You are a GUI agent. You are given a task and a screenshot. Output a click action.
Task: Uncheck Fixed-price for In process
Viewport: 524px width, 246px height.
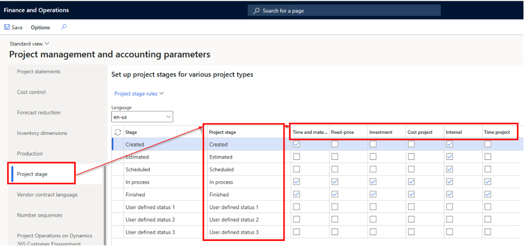(335, 182)
